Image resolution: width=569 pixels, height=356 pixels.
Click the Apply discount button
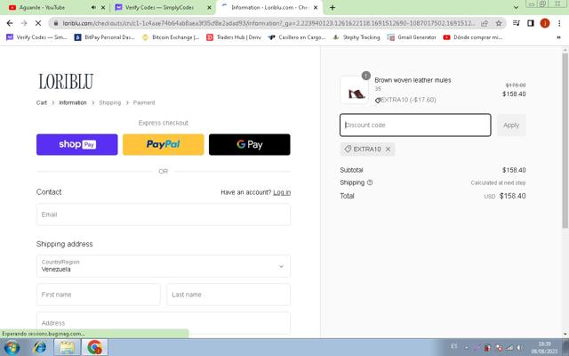511,125
